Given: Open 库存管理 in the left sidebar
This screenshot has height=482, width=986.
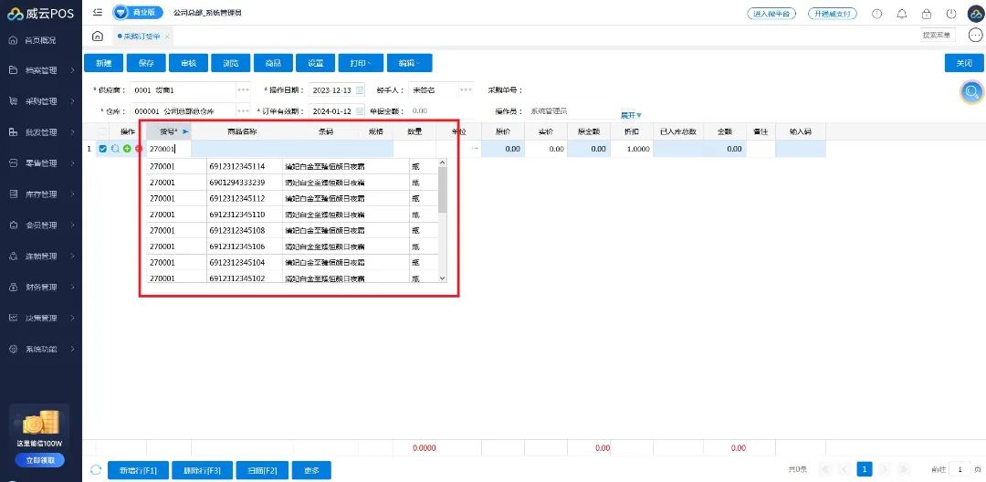Looking at the screenshot, I should (40, 194).
